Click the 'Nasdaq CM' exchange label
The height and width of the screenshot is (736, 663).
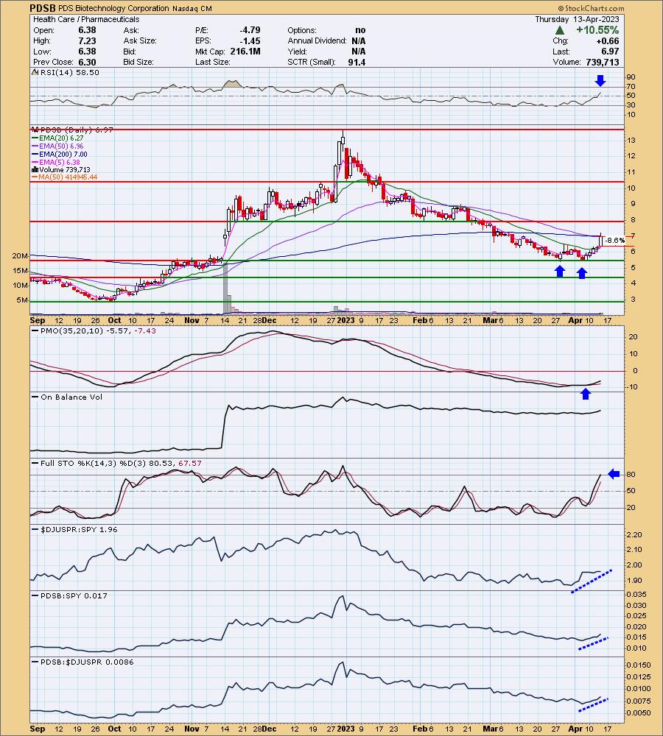point(192,8)
